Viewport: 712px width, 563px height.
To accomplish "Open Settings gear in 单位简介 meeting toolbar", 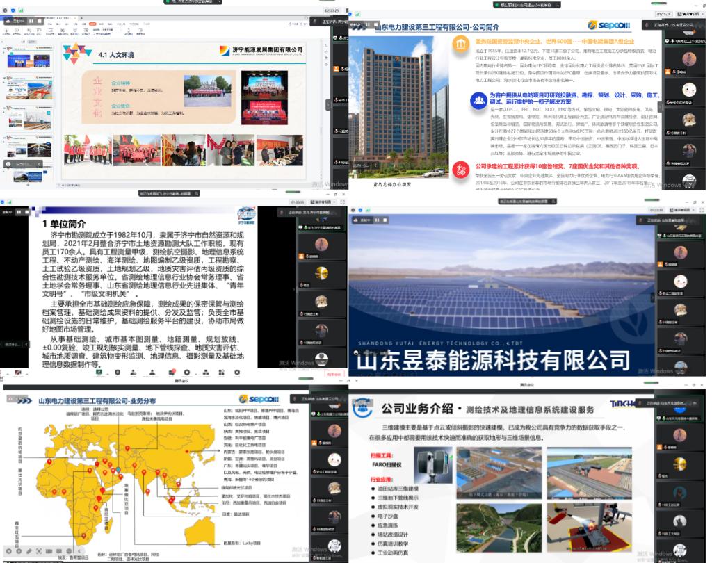I will coord(237,373).
